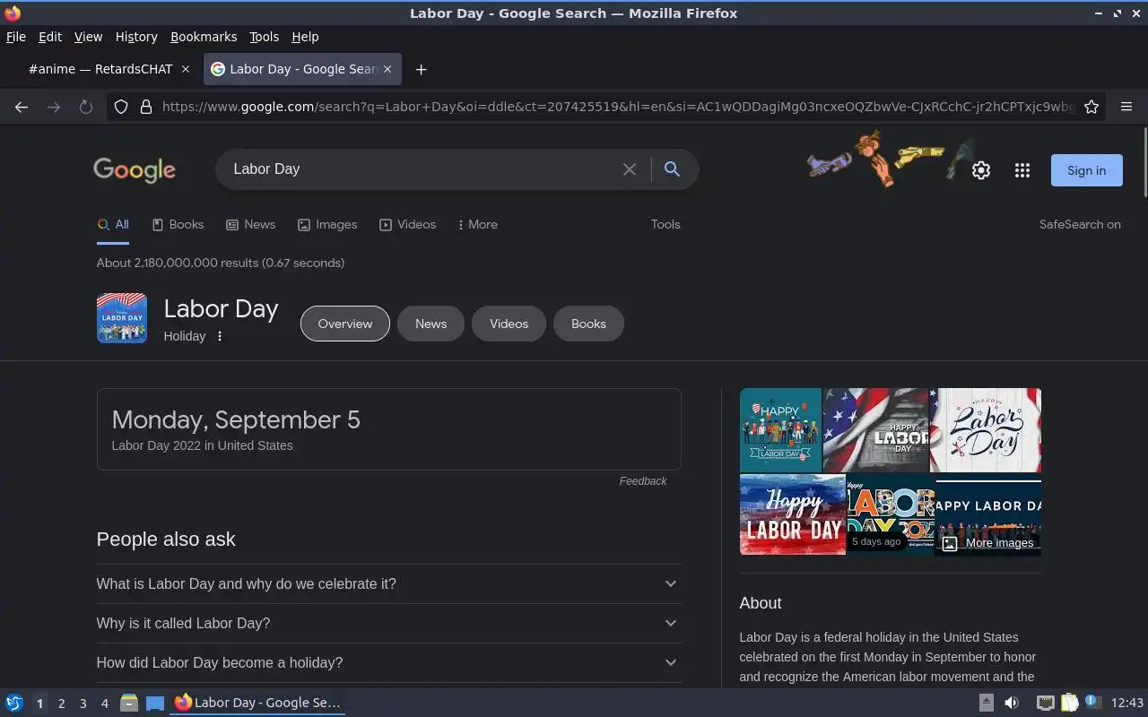Open the notification tray icon
Screen dimensions: 1148x717
pyautogui.click(x=1092, y=702)
